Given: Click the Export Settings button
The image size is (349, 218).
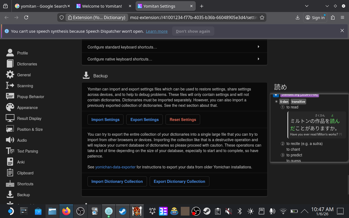Looking at the screenshot, I should point(145,119).
